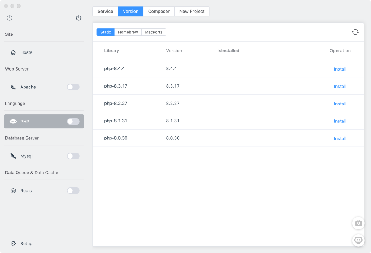
Task: Install php-8.4.4
Action: [340, 69]
